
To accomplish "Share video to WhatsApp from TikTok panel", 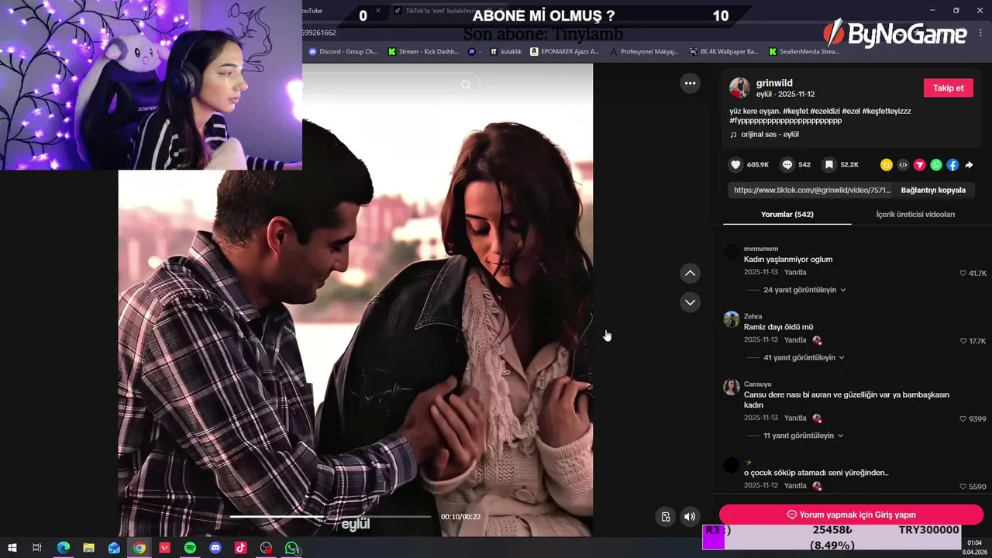I will coord(936,165).
